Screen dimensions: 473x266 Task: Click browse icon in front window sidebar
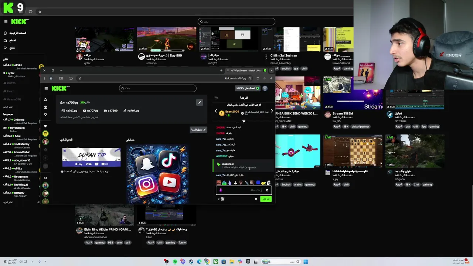tap(45, 107)
